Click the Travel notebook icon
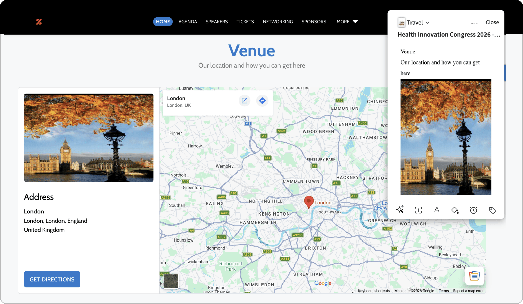523x304 pixels. (402, 22)
